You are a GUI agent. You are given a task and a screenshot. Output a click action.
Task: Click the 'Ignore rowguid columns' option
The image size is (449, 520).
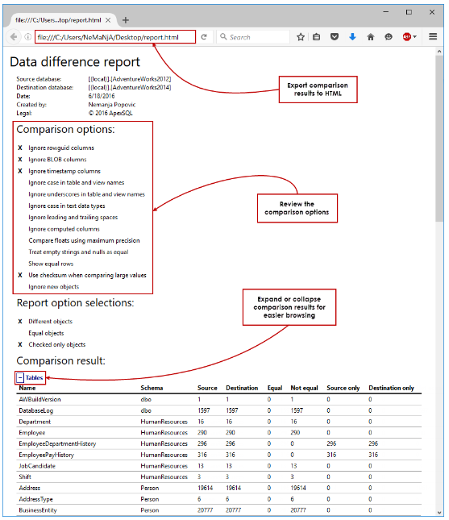(x=61, y=148)
